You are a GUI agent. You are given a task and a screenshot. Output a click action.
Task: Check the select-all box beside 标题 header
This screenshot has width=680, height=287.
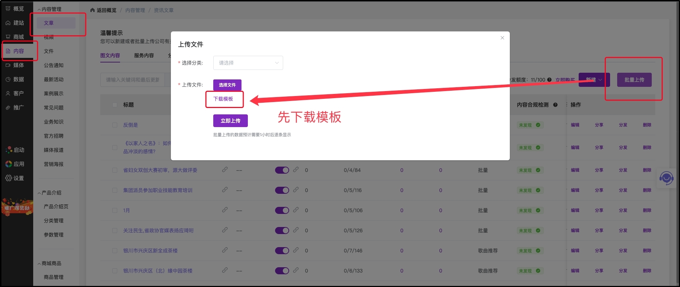pos(115,105)
